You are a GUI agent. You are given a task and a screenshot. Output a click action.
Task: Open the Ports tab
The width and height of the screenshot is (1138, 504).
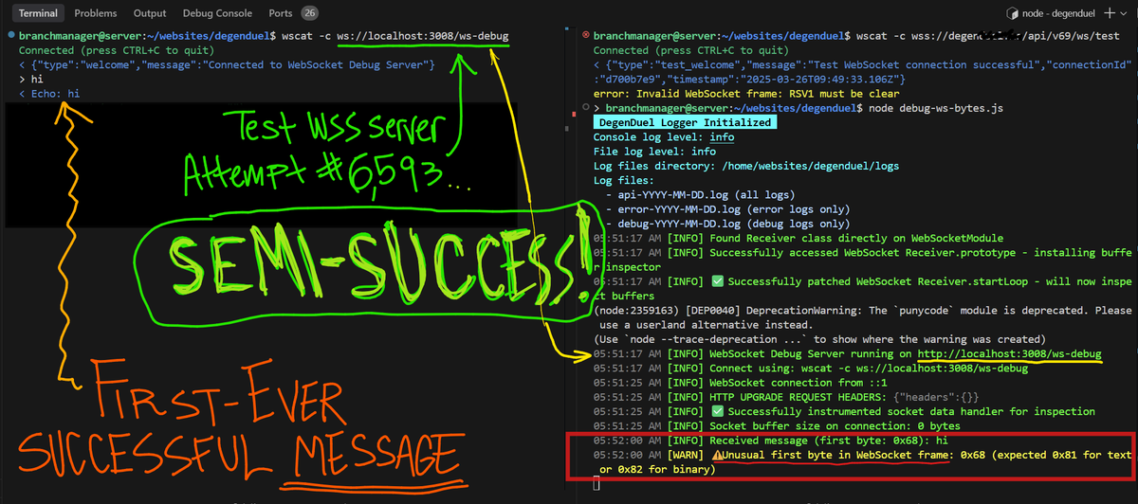tap(281, 13)
